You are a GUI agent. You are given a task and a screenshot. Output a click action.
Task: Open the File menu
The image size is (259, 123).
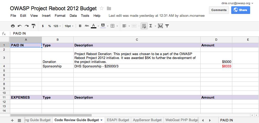coord(13,16)
